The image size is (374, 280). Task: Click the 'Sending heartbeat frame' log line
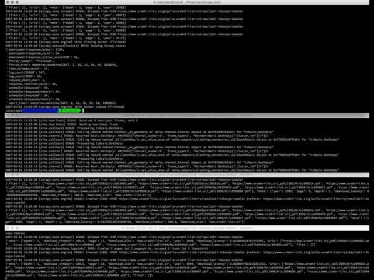click(x=61, y=124)
